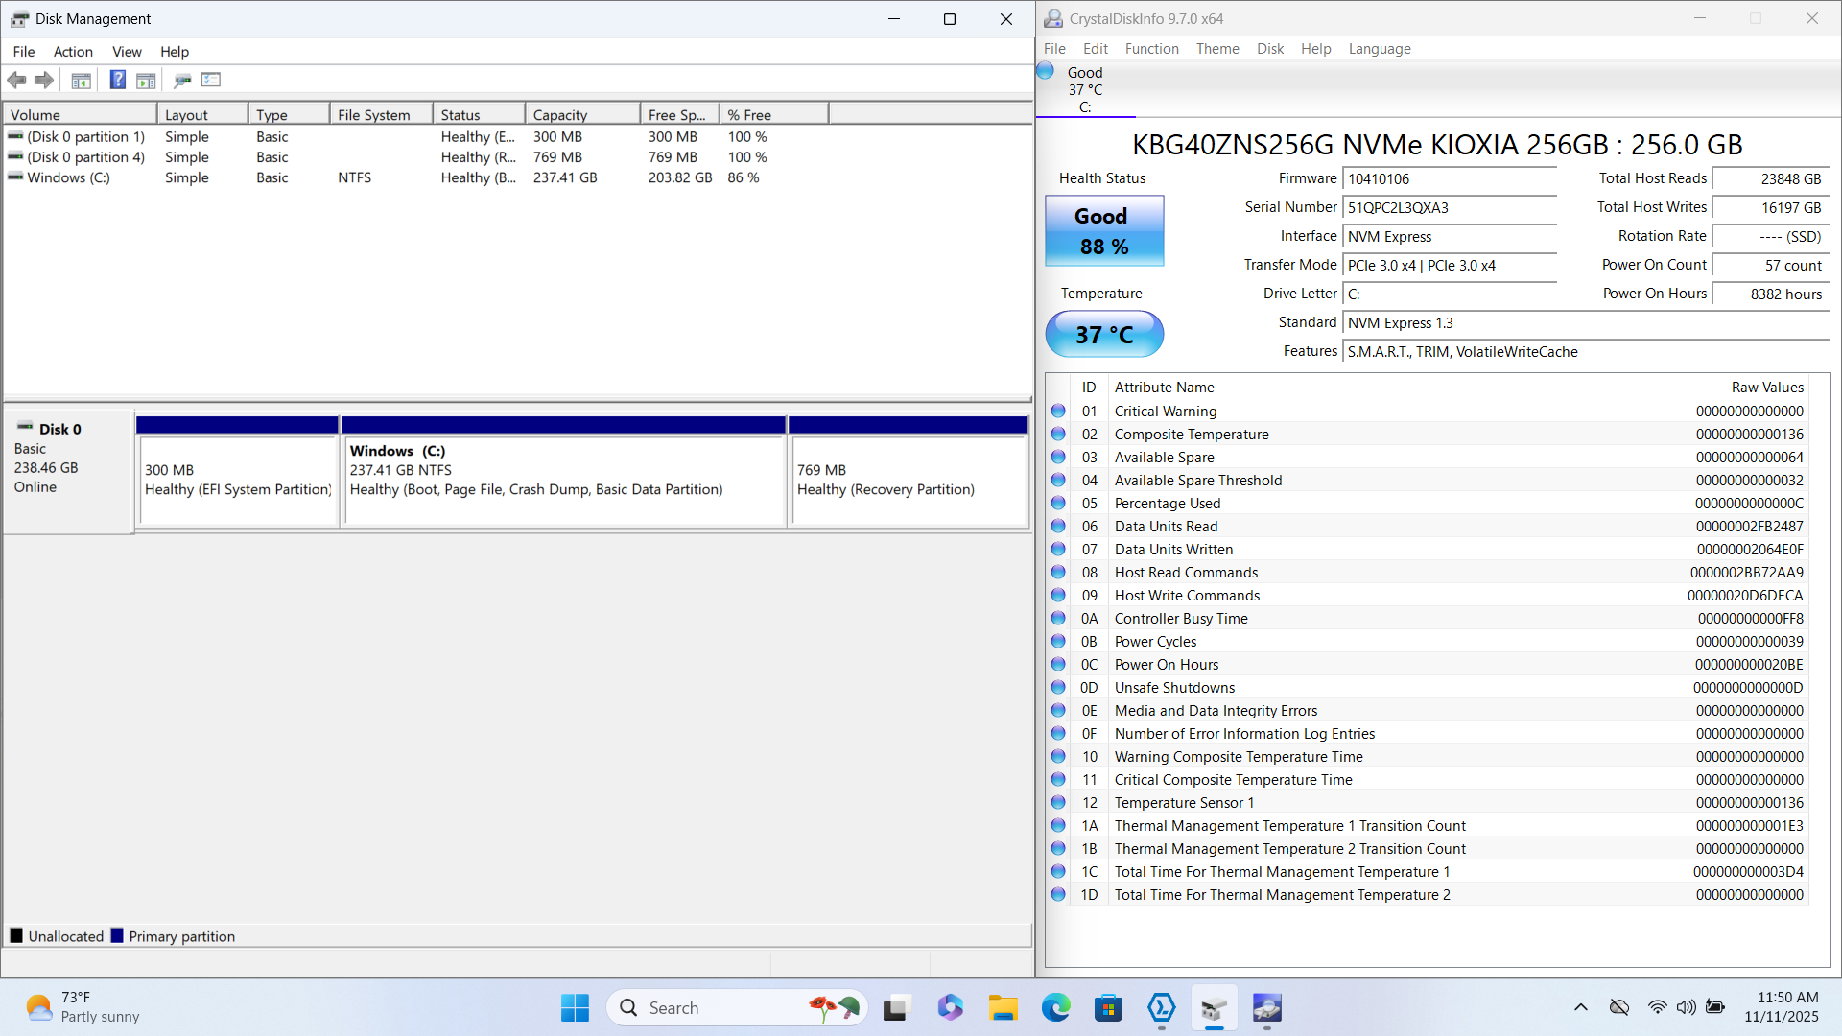The width and height of the screenshot is (1842, 1036).
Task: Open the Theme menu in CrystalDiskInfo
Action: (x=1216, y=49)
